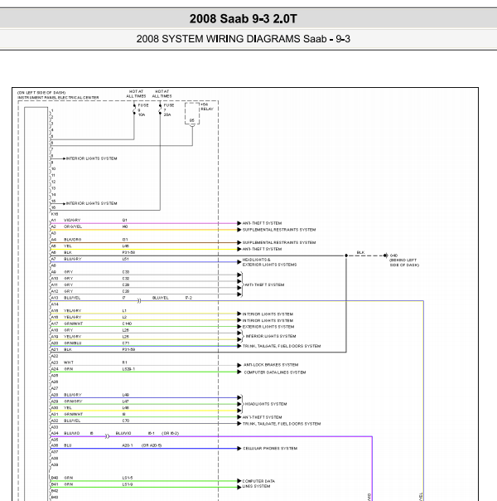Click the "HEADLIGHTS SYSTEM" bracket label

point(266,404)
